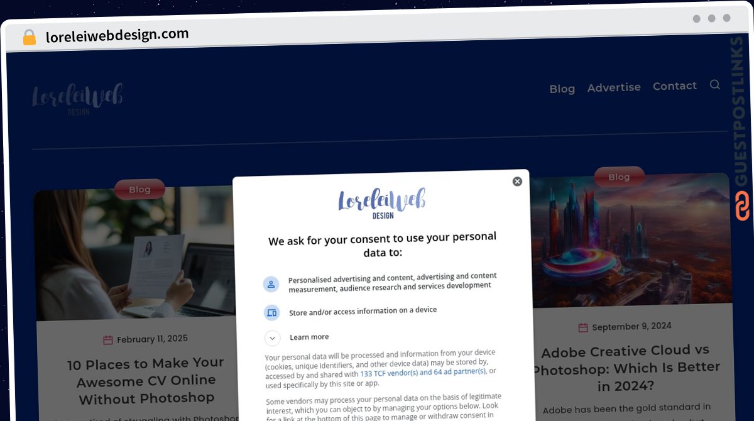Click the personalised advertising person icon
This screenshot has width=754, height=421.
[271, 284]
